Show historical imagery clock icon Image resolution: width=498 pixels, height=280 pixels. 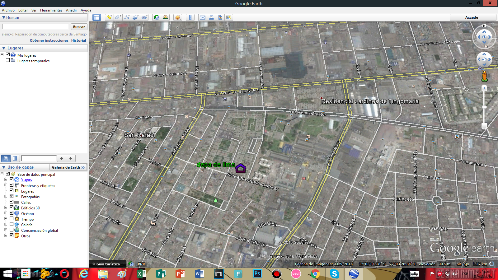pos(157,17)
